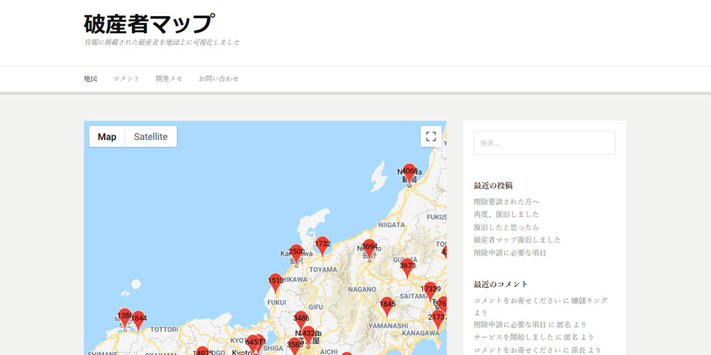Switch map to Satellite view
711x355 pixels.
coord(151,137)
